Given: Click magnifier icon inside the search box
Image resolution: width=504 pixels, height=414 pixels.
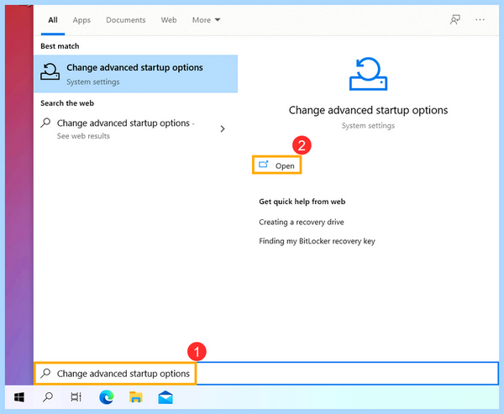Looking at the screenshot, I should tap(45, 373).
